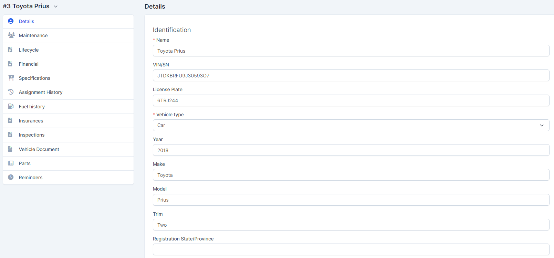The height and width of the screenshot is (258, 554).
Task: Click the Identification section heading
Action: pyautogui.click(x=172, y=30)
